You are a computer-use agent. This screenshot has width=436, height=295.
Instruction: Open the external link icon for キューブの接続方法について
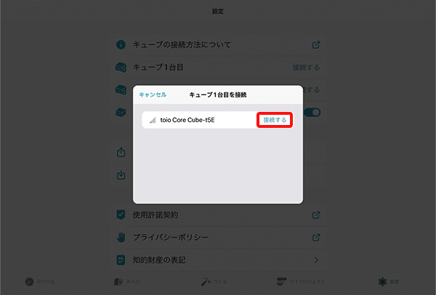tap(316, 45)
